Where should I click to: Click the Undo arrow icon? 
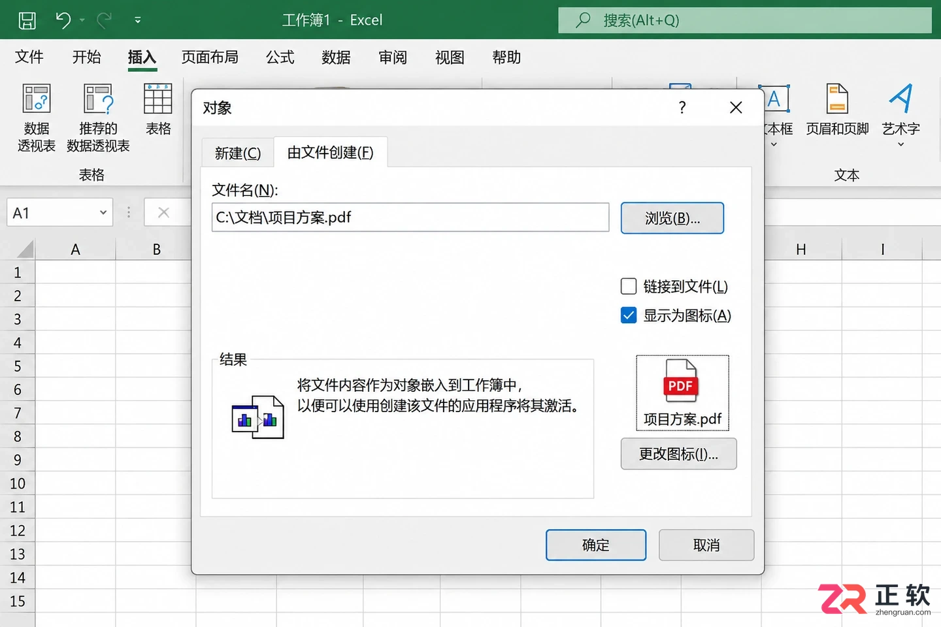pos(63,20)
